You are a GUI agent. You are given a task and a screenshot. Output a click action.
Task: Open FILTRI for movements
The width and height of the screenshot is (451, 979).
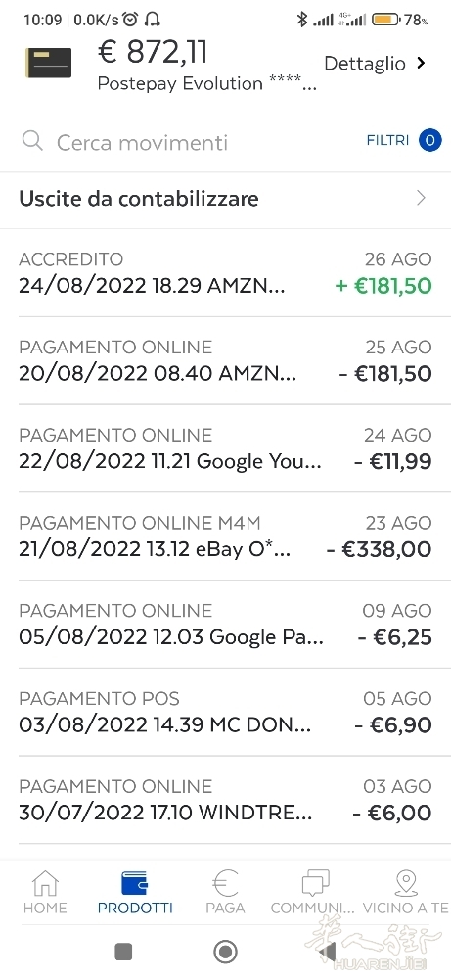(x=387, y=140)
